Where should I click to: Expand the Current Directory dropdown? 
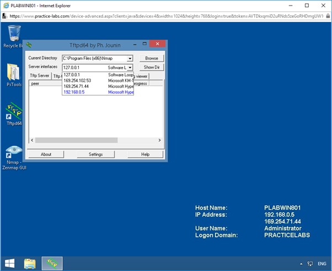tap(130, 59)
